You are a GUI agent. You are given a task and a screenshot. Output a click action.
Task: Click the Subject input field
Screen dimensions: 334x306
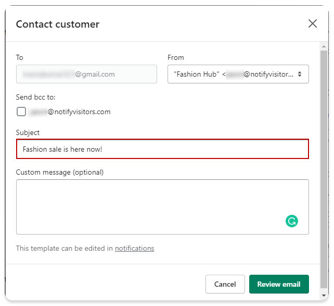click(162, 149)
